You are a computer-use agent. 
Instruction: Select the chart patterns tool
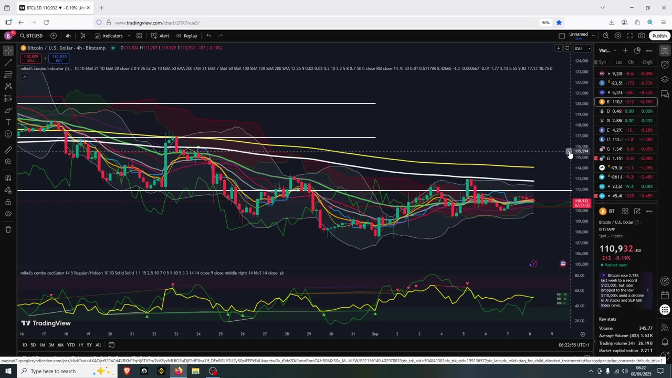(8, 86)
